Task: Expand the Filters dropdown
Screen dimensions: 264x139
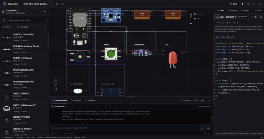Action: (8, 27)
